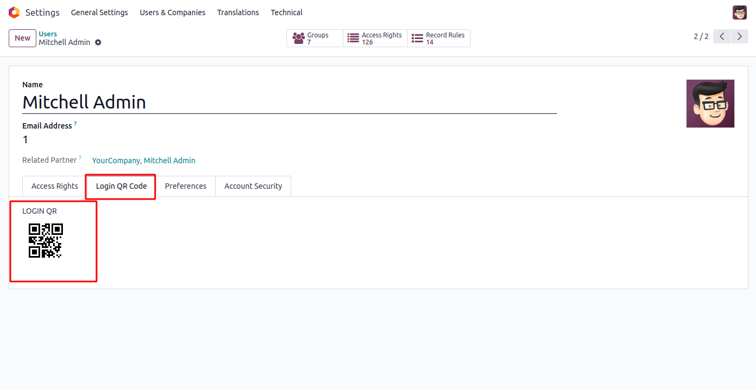Click the Odoo Settings app logo
Image resolution: width=756 pixels, height=390 pixels.
click(x=14, y=12)
